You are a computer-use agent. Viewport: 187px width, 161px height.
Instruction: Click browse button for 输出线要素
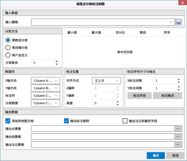pyautogui.click(x=178, y=137)
